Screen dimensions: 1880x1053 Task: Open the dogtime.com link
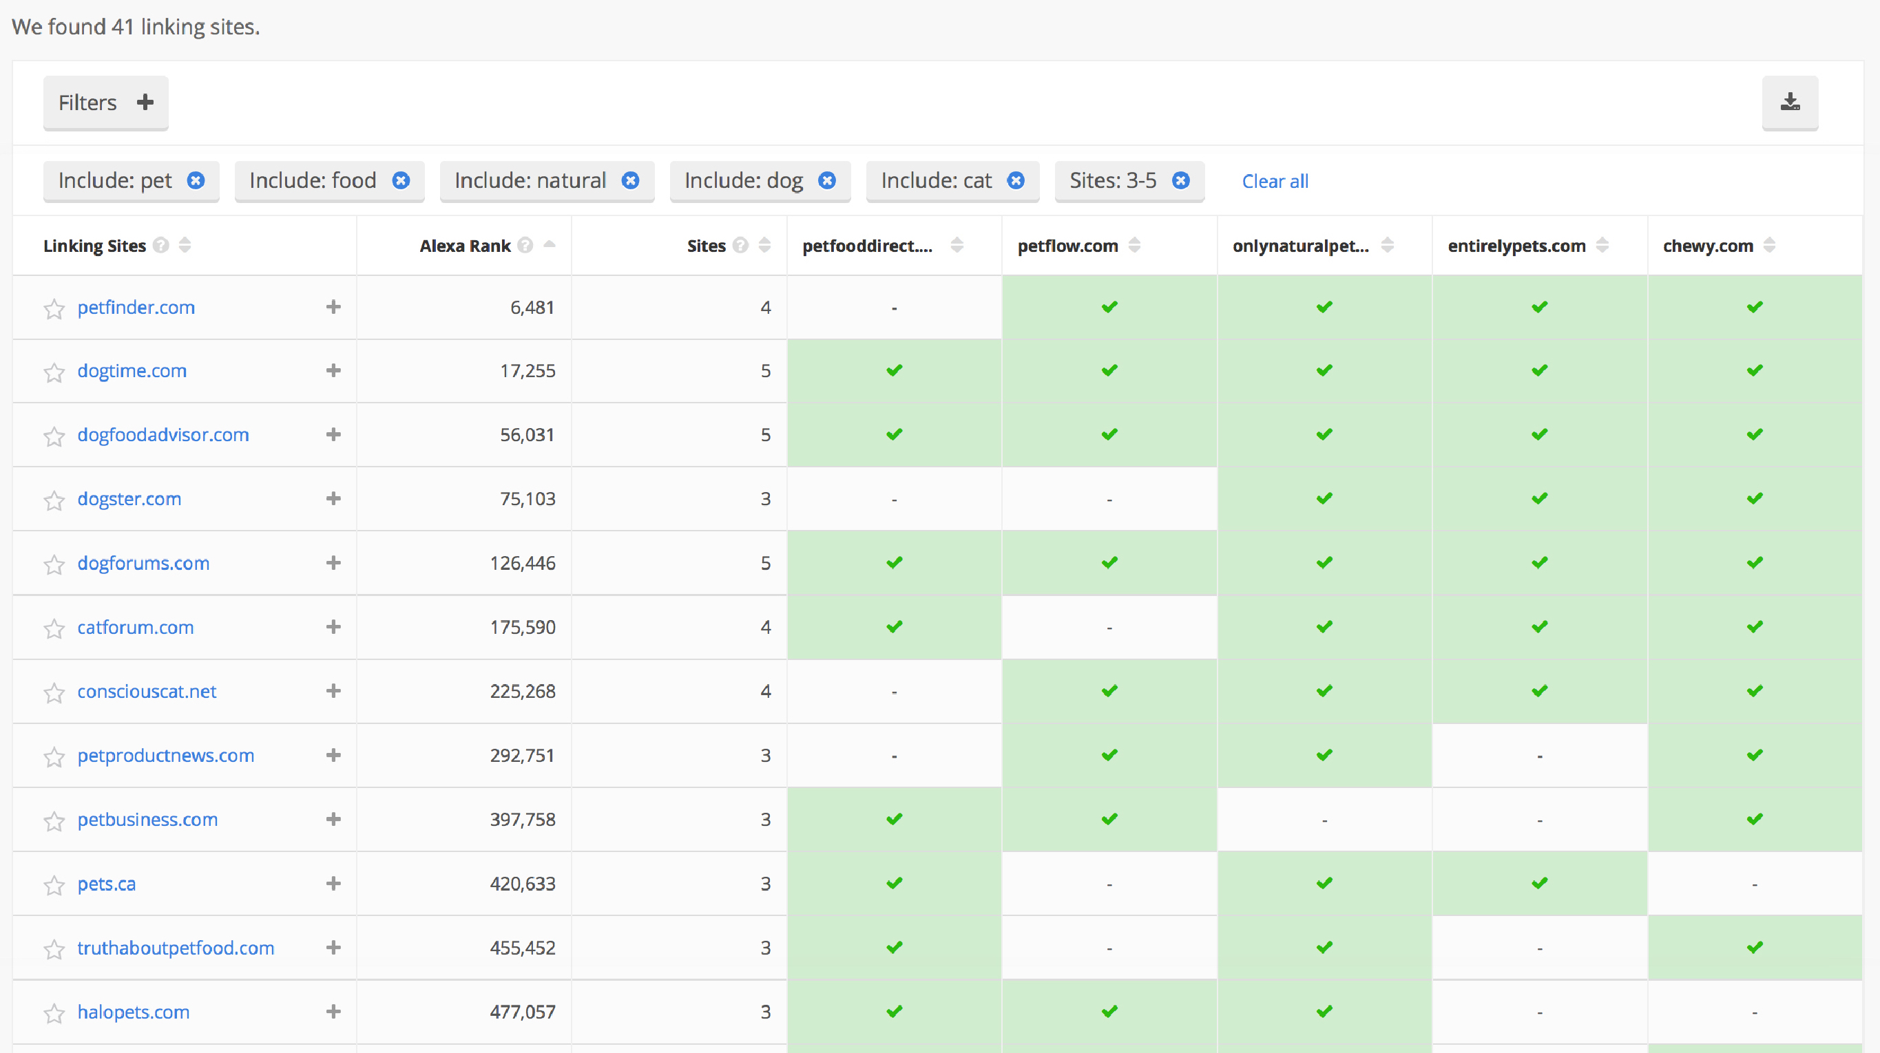132,371
